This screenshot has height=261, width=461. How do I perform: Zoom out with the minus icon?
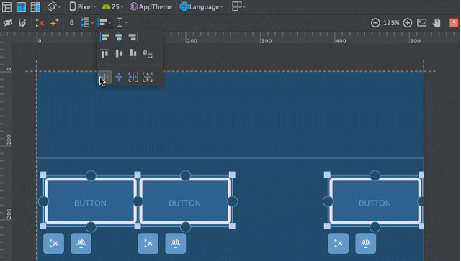click(375, 22)
